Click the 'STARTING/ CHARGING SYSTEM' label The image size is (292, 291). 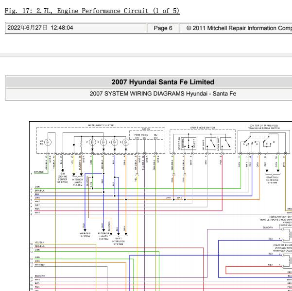[x=272, y=180]
